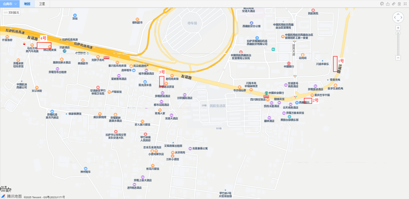The width and height of the screenshot is (409, 199).
Task: Pan the map left using compass arrow
Action: (x=394, y=17)
